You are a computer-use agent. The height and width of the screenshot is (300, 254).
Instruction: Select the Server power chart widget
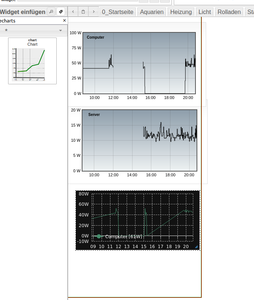(138, 142)
